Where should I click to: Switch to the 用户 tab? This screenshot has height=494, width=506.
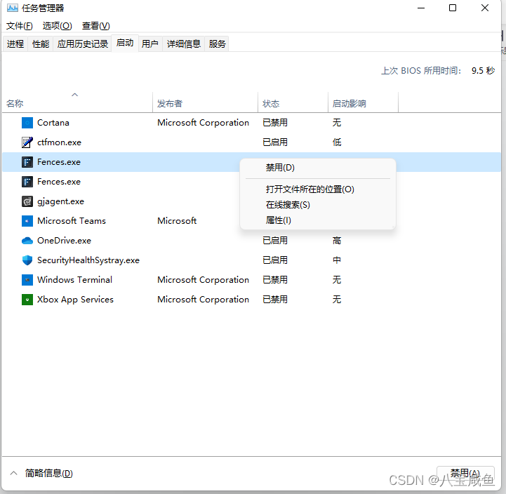click(150, 44)
